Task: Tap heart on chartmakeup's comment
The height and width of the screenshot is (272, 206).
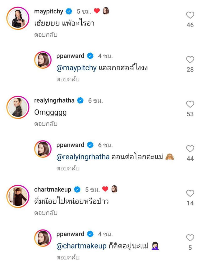Action: [x=190, y=193]
